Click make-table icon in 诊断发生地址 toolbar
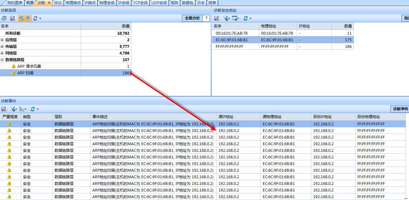 click(235, 18)
